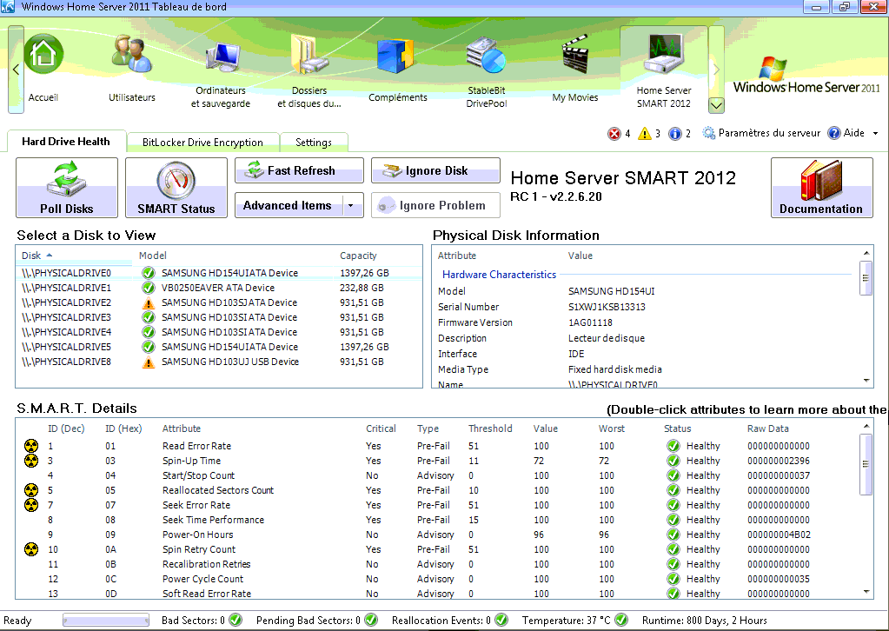Click the Healthy status icon for Power-On Hours
The width and height of the screenshot is (889, 631).
(673, 535)
